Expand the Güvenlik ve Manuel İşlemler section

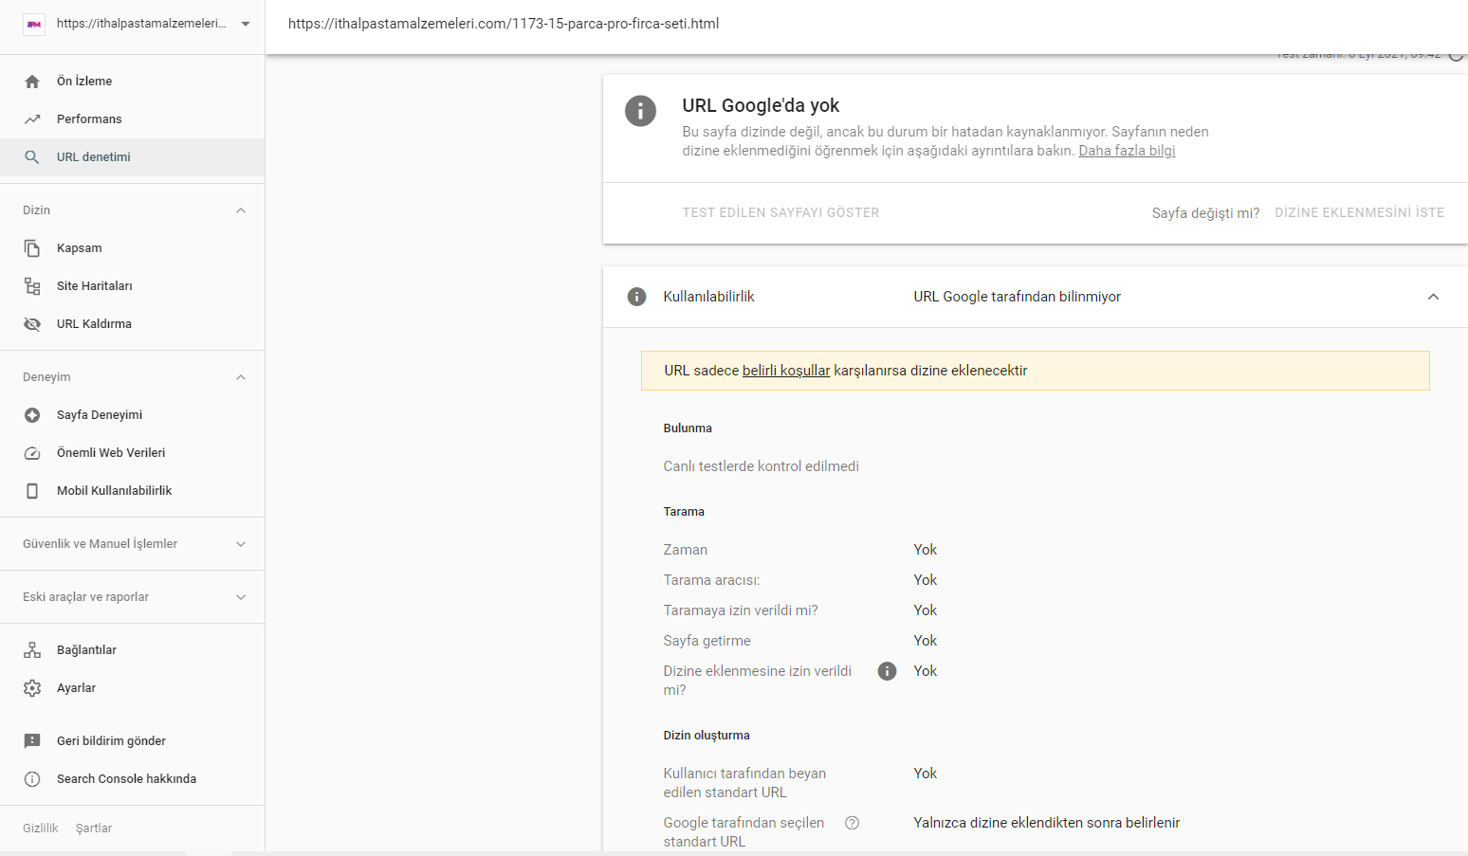(x=241, y=544)
